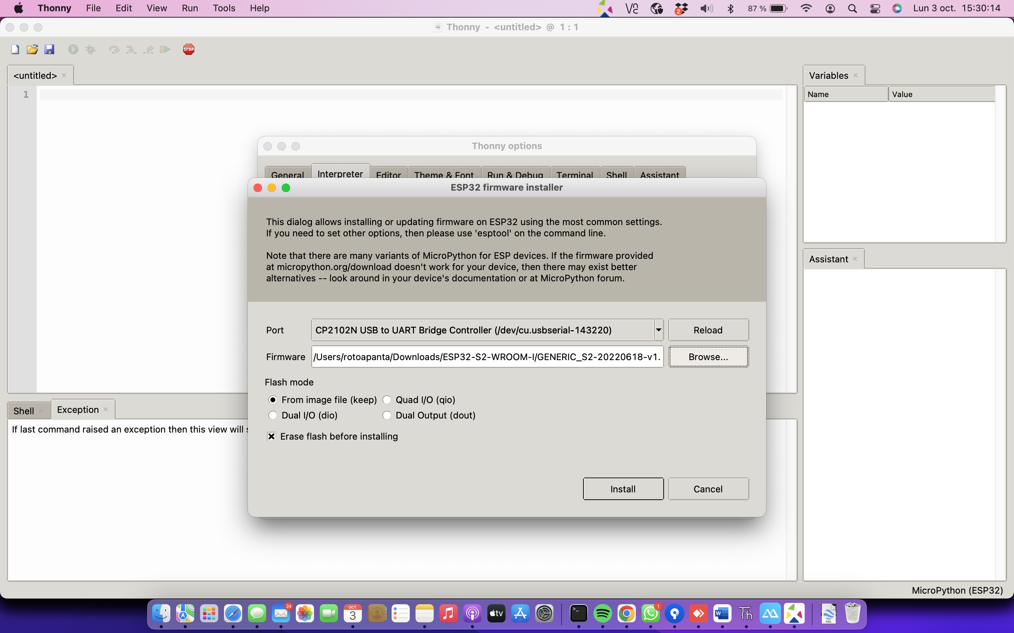Enable the Quad I/O flash mode
The height and width of the screenshot is (633, 1014).
click(x=387, y=399)
